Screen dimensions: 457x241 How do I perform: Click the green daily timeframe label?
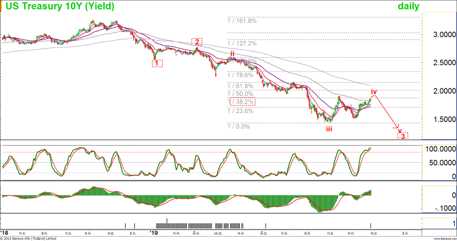tap(408, 6)
